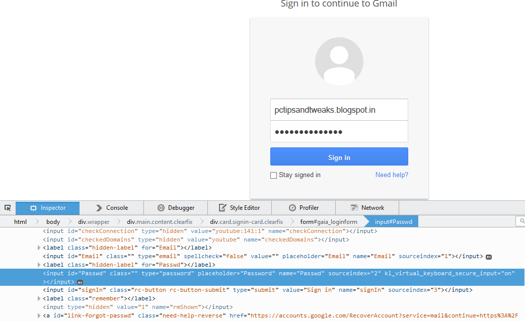The height and width of the screenshot is (321, 525).
Task: Focus the email field with pctipsandtweaks.blogspot.in
Action: click(339, 110)
